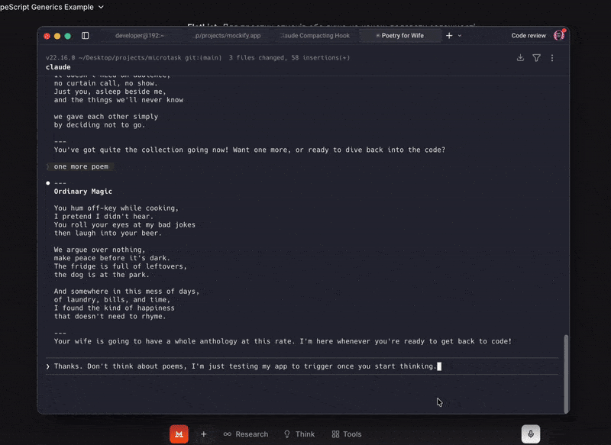Activate the microphone voice input button
The image size is (611, 445).
pos(531,434)
